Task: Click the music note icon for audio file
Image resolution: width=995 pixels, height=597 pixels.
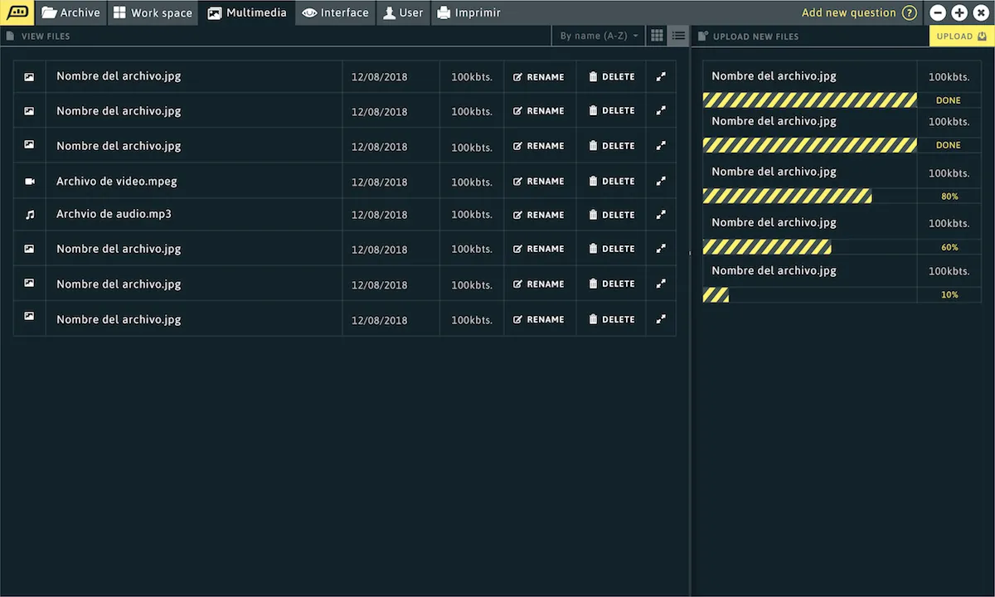Action: pos(30,215)
